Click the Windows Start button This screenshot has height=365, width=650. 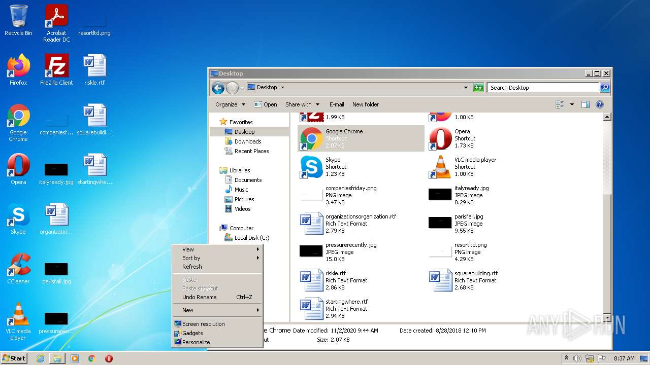(14, 358)
